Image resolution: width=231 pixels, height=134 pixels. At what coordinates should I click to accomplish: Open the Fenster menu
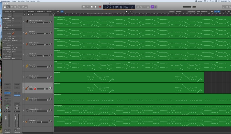[33, 1]
